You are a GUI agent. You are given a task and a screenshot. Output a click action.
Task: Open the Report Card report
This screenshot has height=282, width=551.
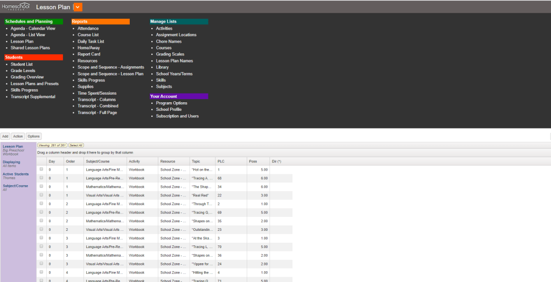click(x=88, y=54)
